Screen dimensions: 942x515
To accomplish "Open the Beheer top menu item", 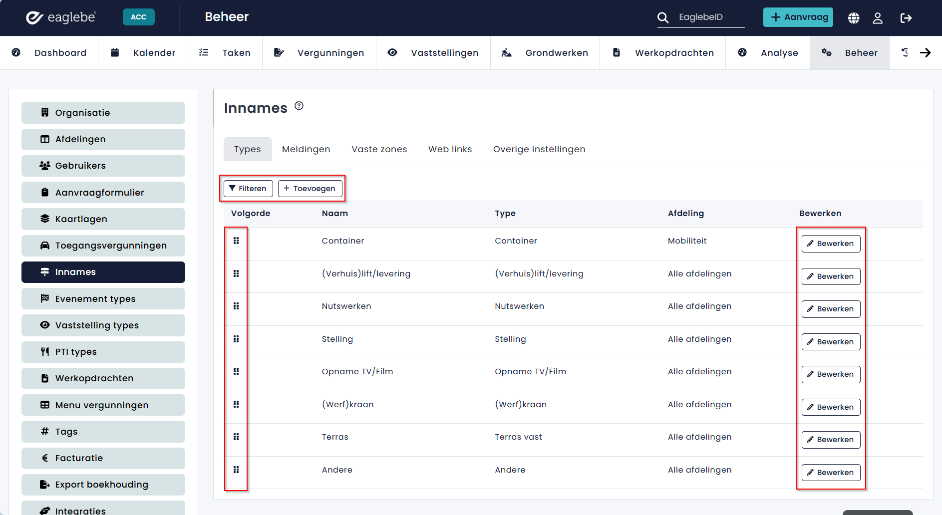I will [850, 52].
